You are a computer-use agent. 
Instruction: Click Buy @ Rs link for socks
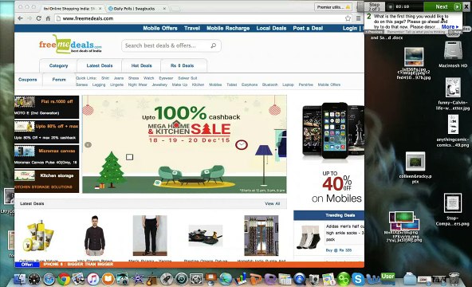[339, 250]
